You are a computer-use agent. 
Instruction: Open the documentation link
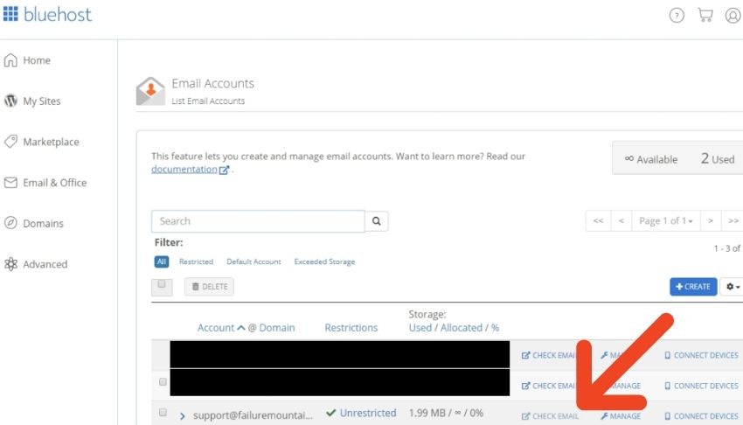click(190, 169)
